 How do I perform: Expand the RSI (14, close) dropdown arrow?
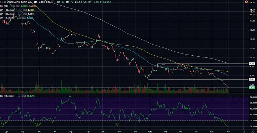pyautogui.click(x=15, y=96)
